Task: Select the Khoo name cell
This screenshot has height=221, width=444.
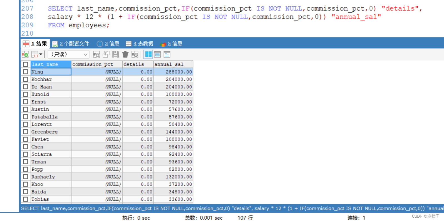Action: click(51, 184)
